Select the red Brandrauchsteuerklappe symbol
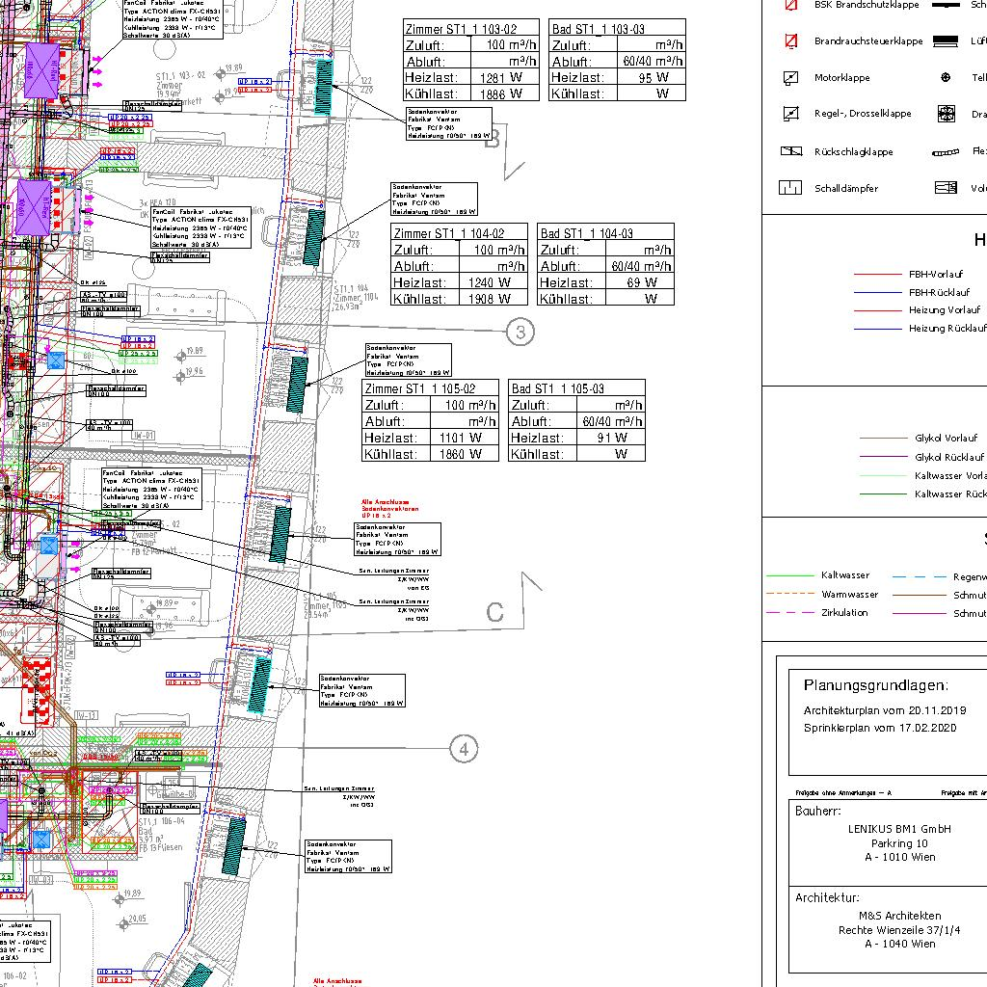Viewport: 987px width, 987px height. click(791, 41)
